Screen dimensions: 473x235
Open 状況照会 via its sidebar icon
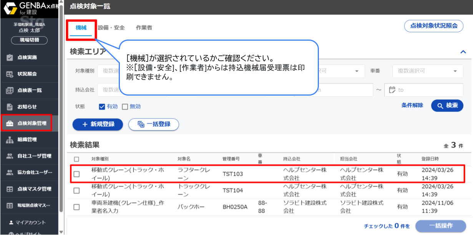[x=10, y=74]
